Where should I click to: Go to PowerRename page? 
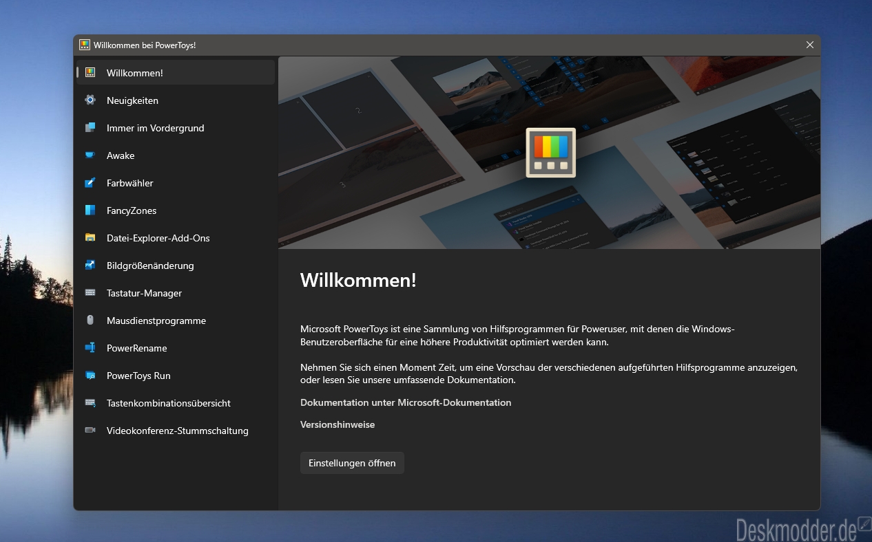pos(176,347)
